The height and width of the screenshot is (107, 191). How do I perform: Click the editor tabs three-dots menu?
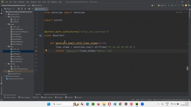click(x=187, y=9)
